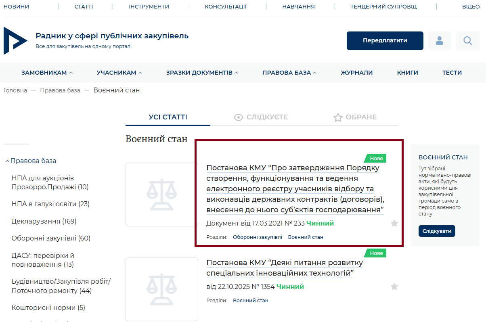The image size is (486, 322).
Task: Open search with the magnifier icon
Action: pyautogui.click(x=467, y=41)
